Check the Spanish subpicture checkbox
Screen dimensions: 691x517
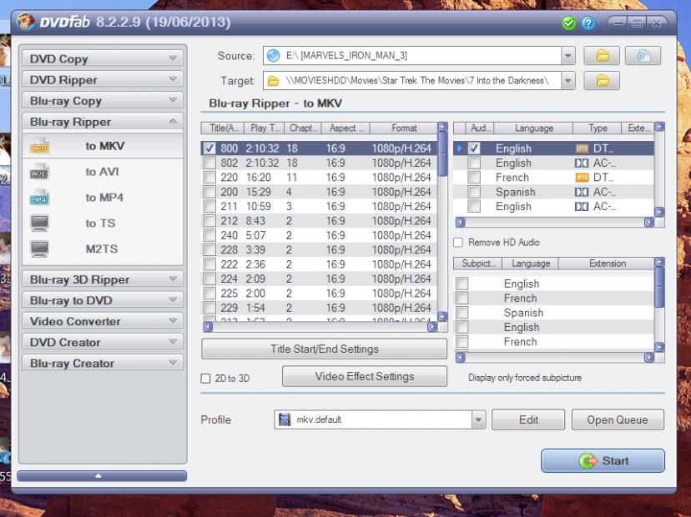tap(462, 313)
